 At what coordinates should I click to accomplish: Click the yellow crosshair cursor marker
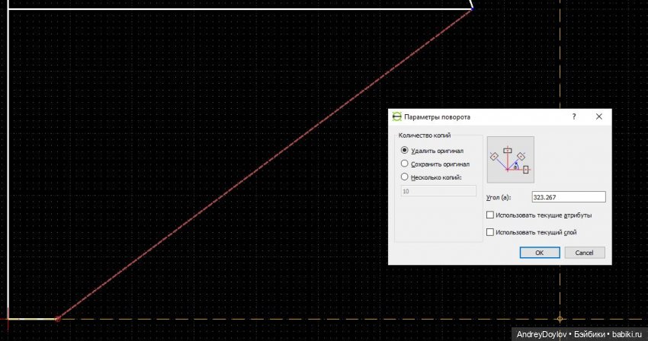click(560, 318)
